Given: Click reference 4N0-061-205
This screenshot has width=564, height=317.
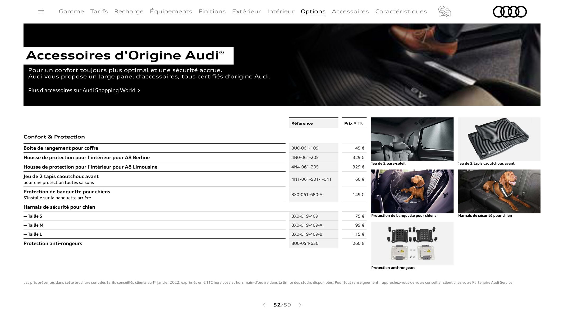Looking at the screenshot, I should pos(305,157).
